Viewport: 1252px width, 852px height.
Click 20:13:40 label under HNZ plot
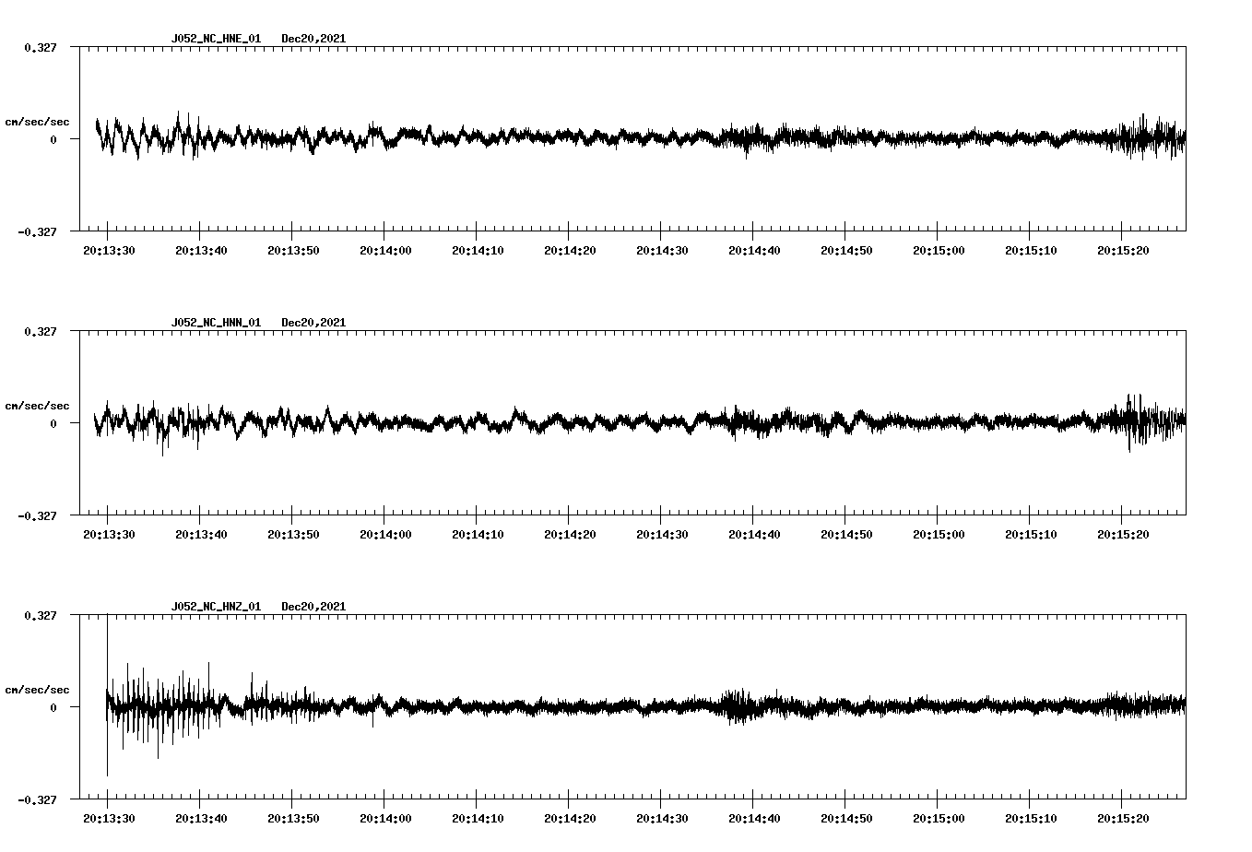coord(201,818)
